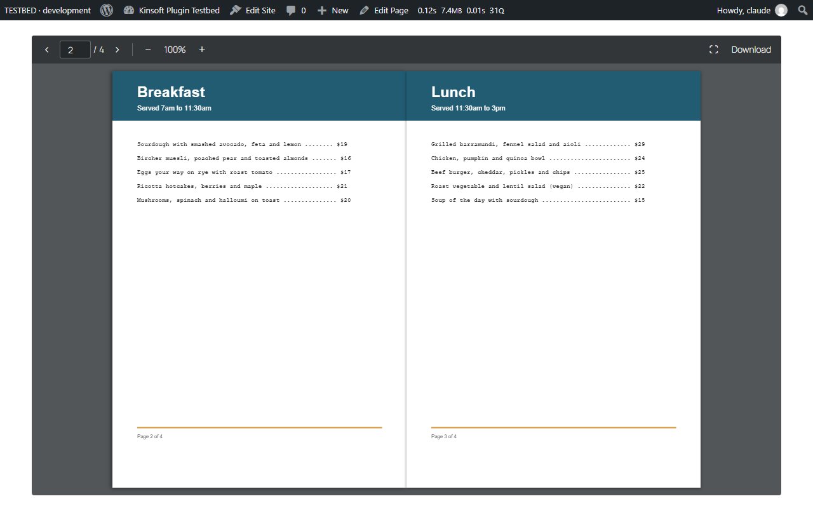Click the Ricotta hotcakes menu line

242,187
